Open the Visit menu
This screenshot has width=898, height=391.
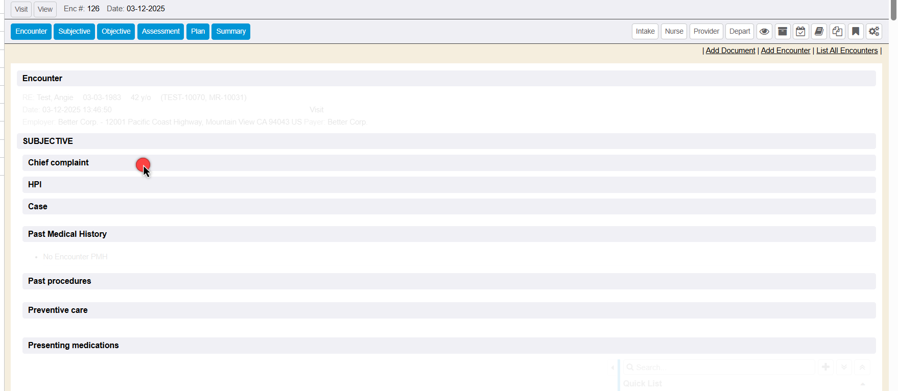(x=21, y=9)
